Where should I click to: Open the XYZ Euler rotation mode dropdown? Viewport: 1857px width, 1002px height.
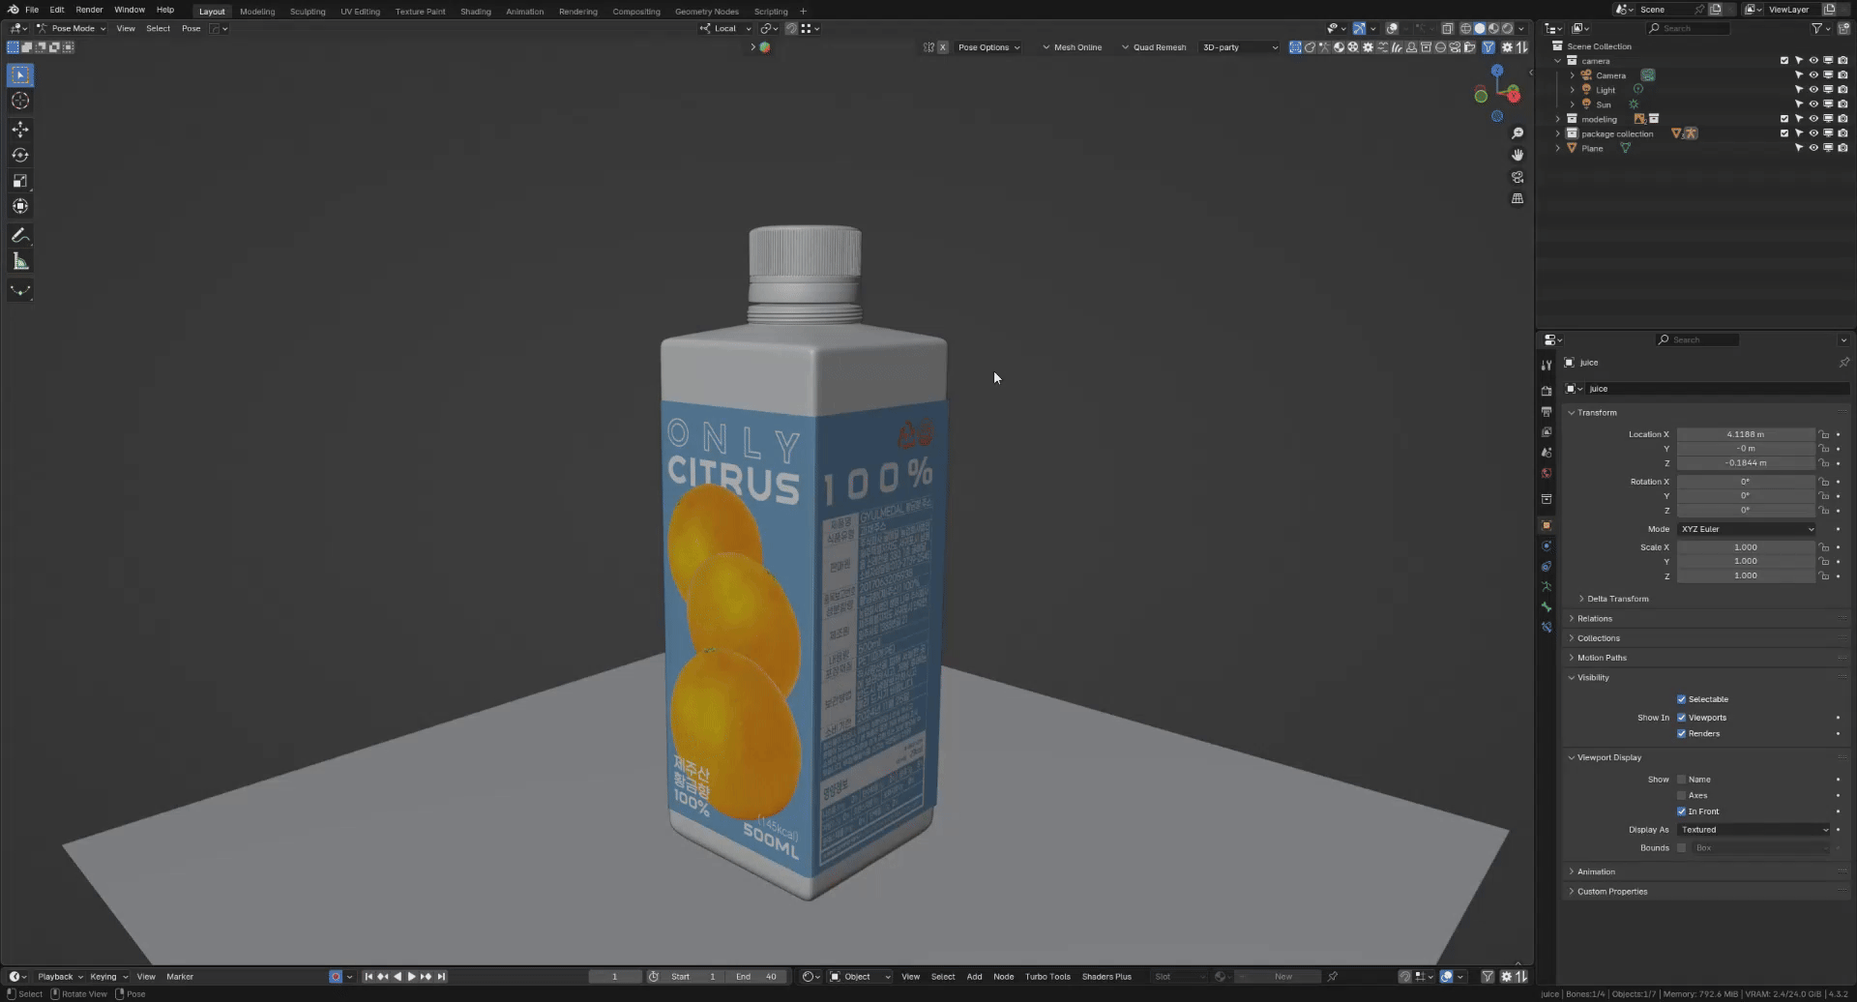click(x=1747, y=529)
